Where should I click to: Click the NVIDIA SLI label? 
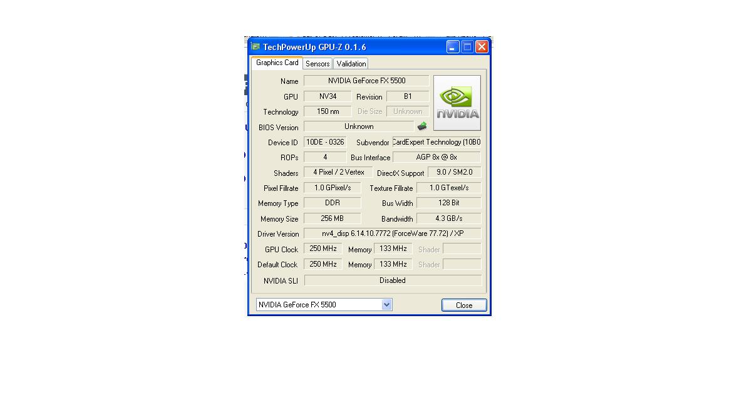(281, 281)
